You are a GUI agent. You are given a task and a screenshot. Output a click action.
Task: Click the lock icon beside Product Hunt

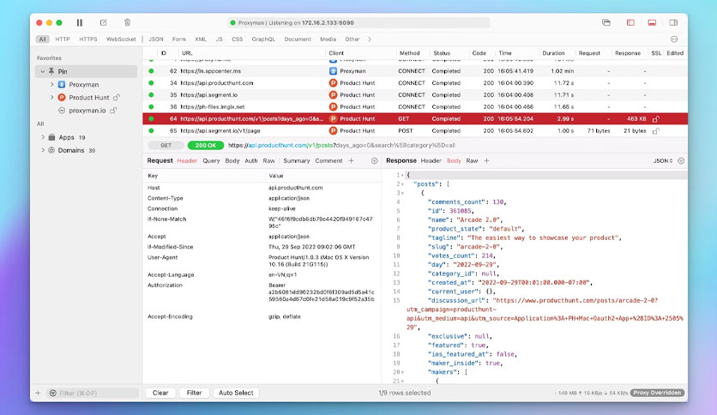point(116,98)
